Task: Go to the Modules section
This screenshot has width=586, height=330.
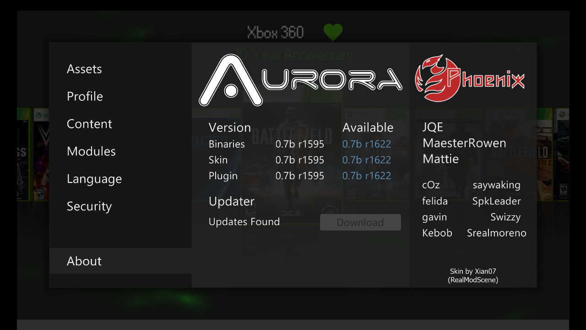Action: (x=91, y=151)
